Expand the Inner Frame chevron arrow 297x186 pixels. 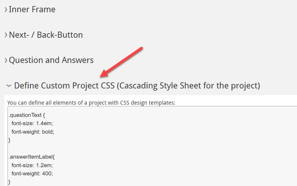[x=6, y=10]
